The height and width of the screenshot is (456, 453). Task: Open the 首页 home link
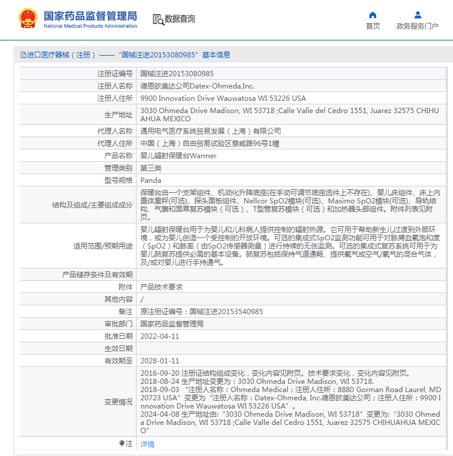tap(373, 26)
